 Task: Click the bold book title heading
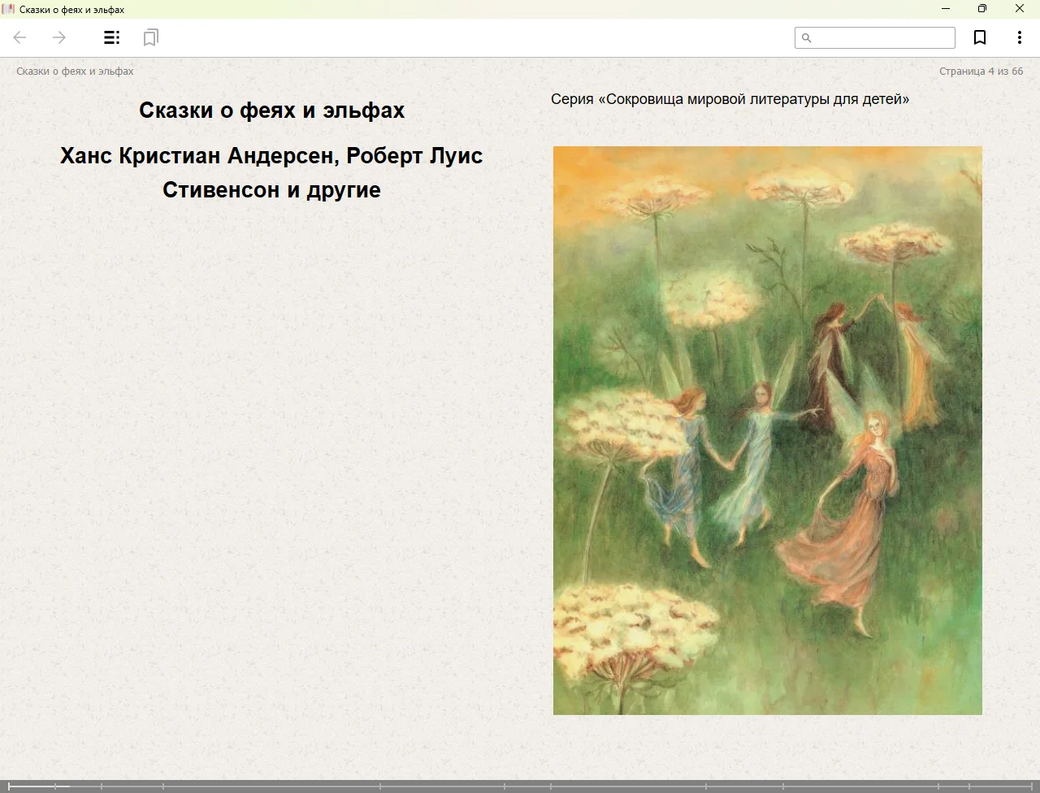271,110
